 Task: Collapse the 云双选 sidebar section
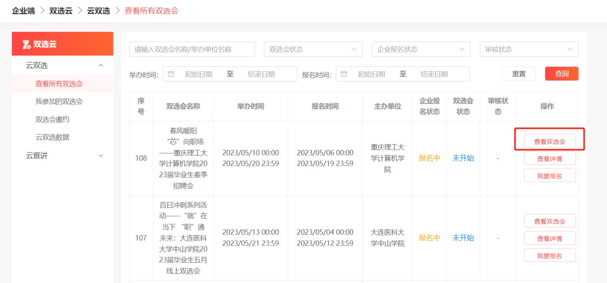pyautogui.click(x=101, y=66)
